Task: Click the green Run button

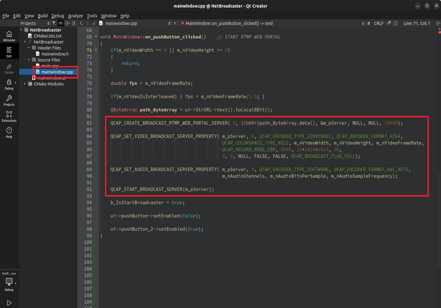Action: click(x=9, y=303)
